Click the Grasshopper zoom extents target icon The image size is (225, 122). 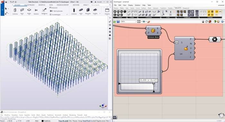coord(139,22)
